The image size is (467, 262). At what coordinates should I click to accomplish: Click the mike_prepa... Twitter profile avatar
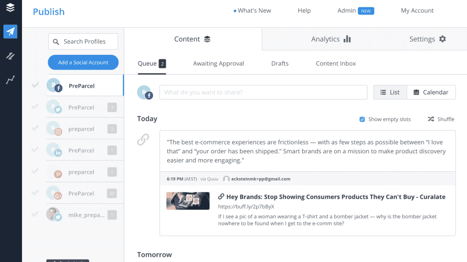(54, 214)
